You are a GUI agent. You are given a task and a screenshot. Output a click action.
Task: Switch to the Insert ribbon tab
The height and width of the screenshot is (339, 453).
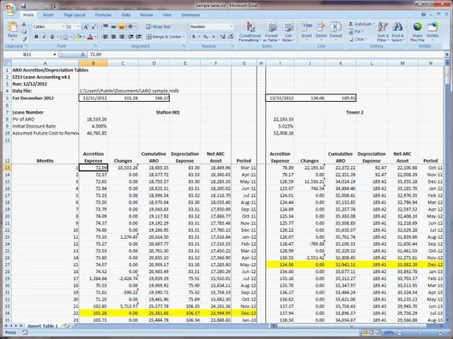[x=48, y=15]
